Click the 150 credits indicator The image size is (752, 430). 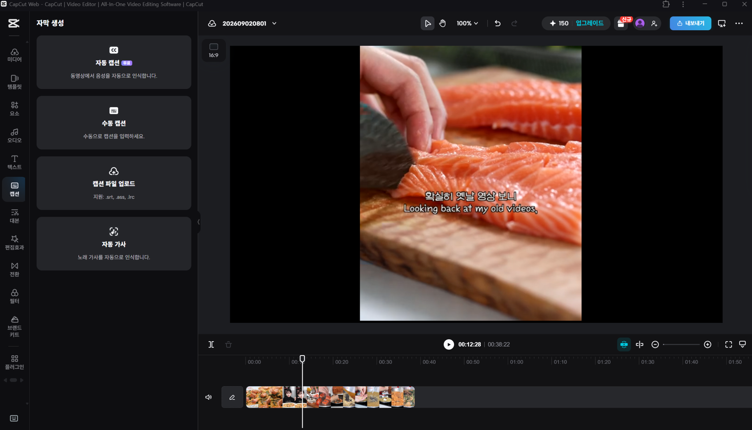[x=559, y=23]
